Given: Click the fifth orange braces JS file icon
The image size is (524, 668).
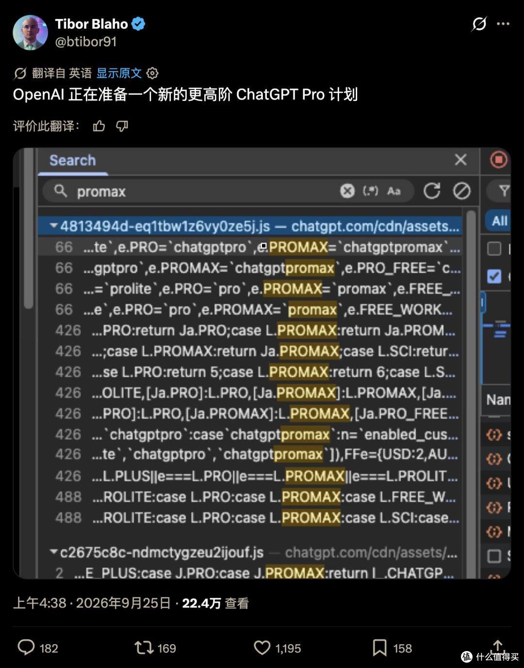Looking at the screenshot, I should coord(494,532).
